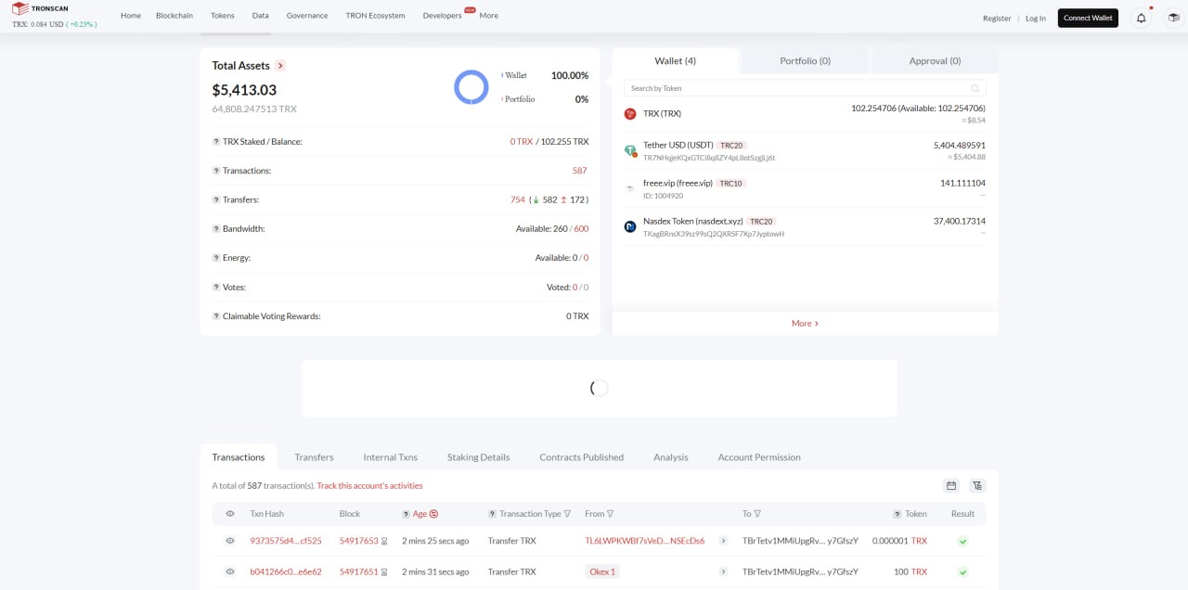Image resolution: width=1188 pixels, height=590 pixels.
Task: Click the Connect Wallet button
Action: (x=1088, y=18)
